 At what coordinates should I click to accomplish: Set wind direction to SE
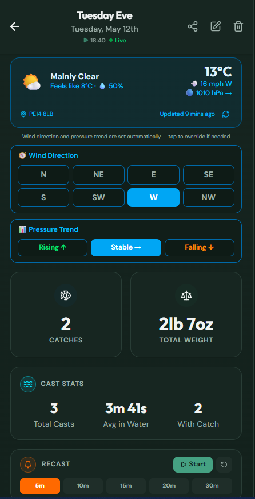pyautogui.click(x=209, y=175)
